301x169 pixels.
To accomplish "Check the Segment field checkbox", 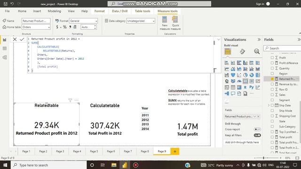I will (272, 100).
